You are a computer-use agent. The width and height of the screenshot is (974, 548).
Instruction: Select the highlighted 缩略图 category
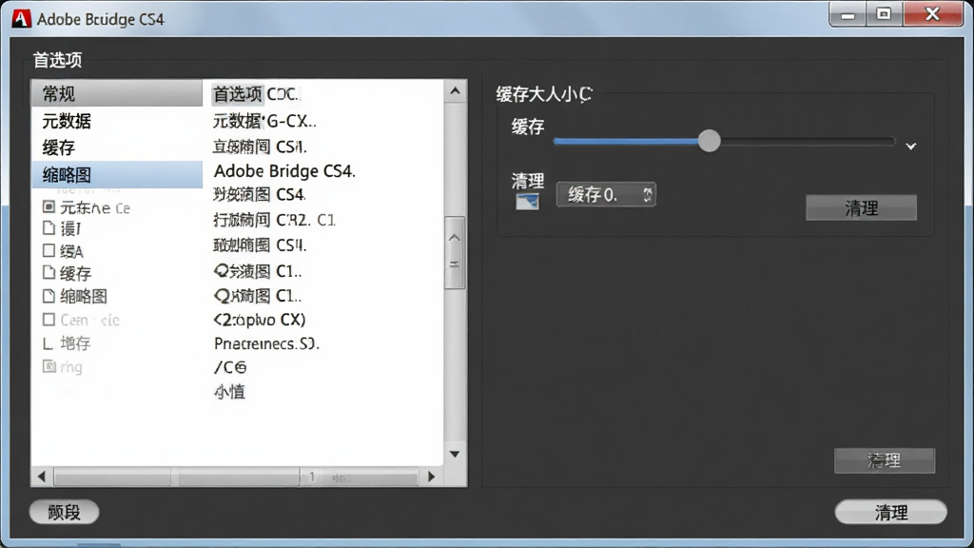click(x=117, y=175)
